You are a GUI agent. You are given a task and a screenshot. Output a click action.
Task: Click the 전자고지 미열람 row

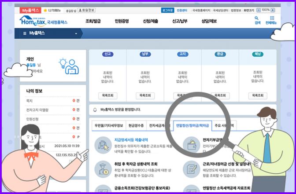(x=53, y=110)
